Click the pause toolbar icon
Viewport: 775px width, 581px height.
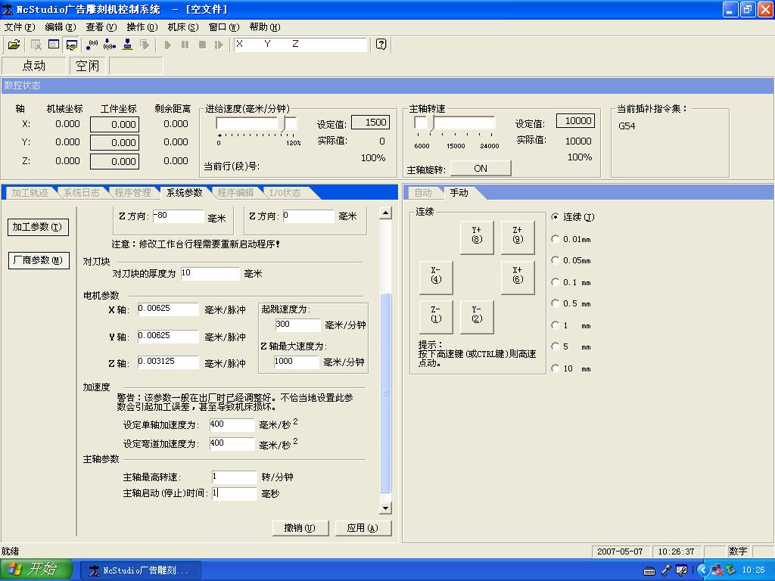click(185, 45)
